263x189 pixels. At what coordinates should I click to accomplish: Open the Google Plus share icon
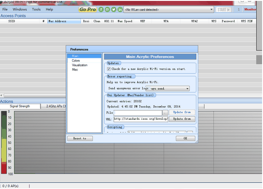pyautogui.click(x=108, y=9)
